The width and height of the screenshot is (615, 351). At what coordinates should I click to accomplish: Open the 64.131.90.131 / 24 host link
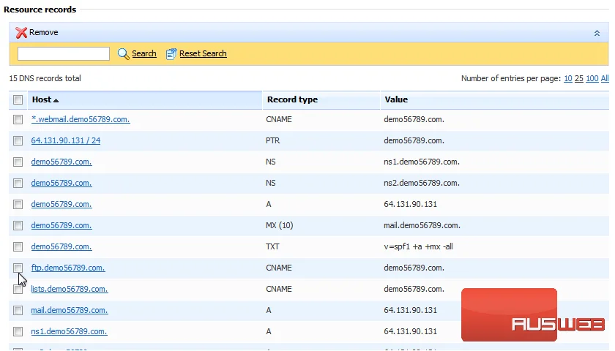click(65, 140)
